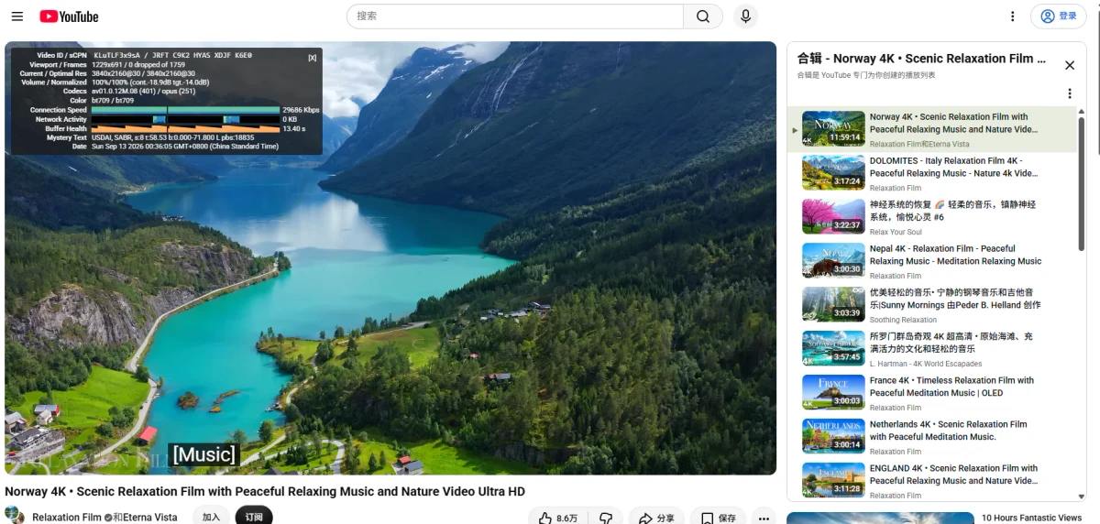Click the [Music] caption text
Image resolution: width=1100 pixels, height=524 pixels.
click(x=203, y=454)
